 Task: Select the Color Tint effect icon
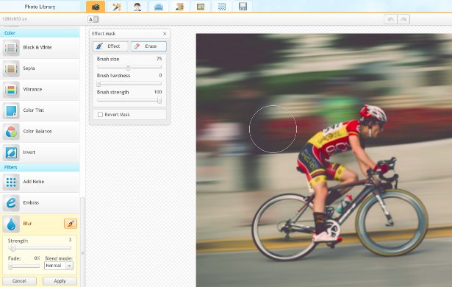coord(11,110)
